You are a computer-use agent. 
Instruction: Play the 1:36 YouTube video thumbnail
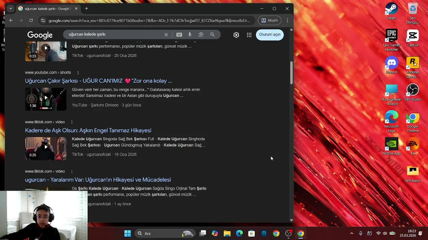46,99
